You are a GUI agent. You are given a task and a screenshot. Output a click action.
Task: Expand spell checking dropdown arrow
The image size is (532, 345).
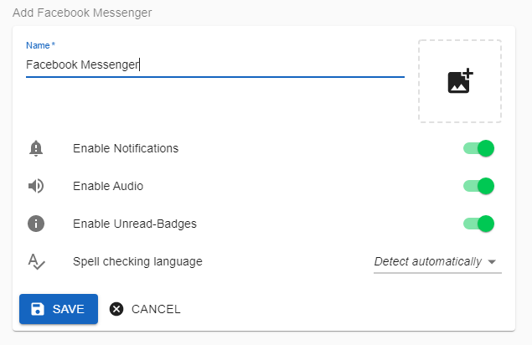pyautogui.click(x=493, y=262)
